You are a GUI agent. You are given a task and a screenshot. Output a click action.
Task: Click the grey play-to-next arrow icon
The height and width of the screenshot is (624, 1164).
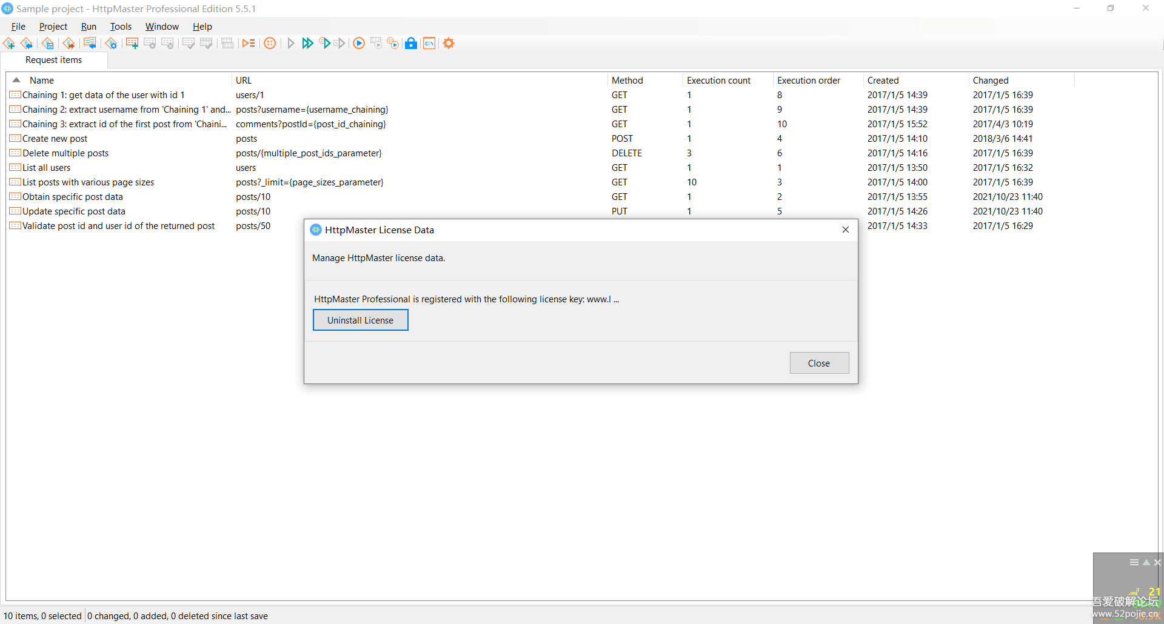339,44
